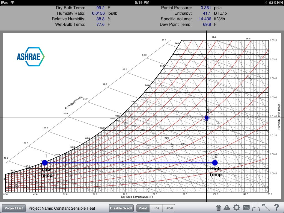Screen dimensions: 284x213
Task: Tap the Relative Humidity value 38.8
Action: coord(100,19)
